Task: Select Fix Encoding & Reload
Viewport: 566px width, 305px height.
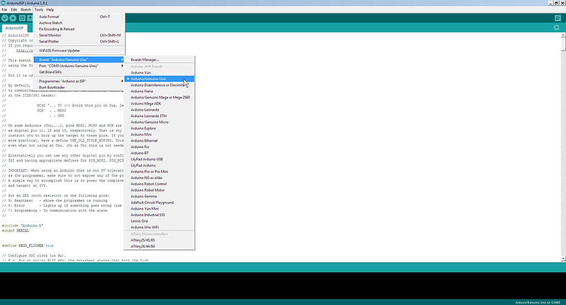Action: [79, 29]
